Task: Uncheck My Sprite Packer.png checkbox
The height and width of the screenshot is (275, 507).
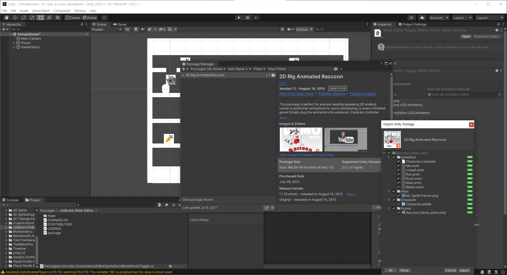Action: [398, 196]
